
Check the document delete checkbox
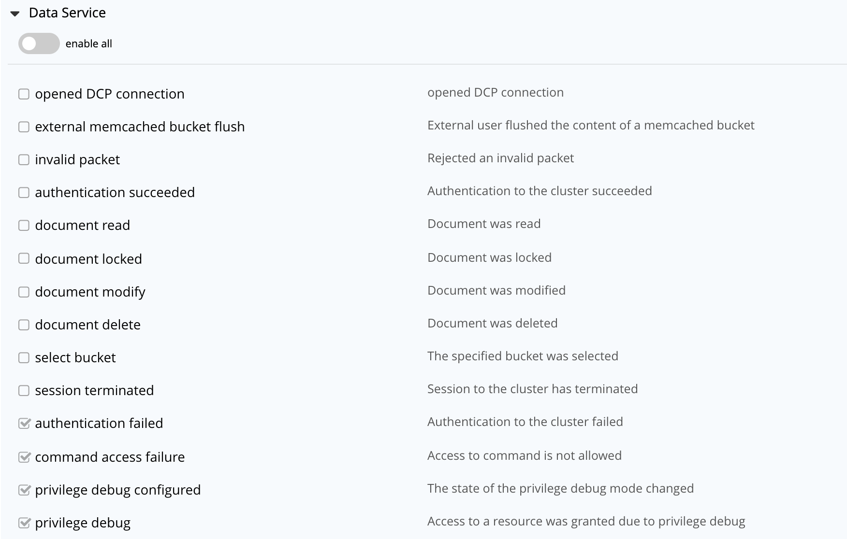click(x=24, y=325)
